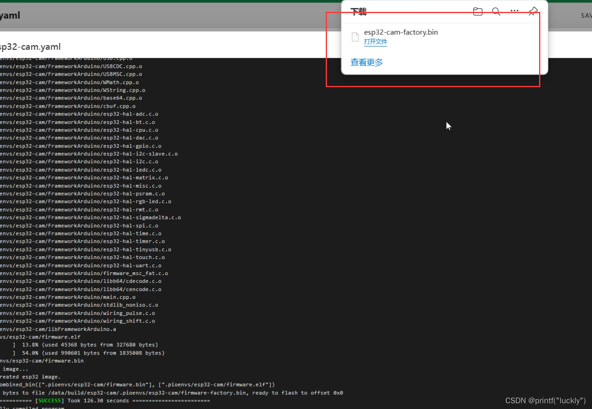Screen dimensions: 592x409
Task: Click the Created esp32 image log line
Action: tap(30, 377)
